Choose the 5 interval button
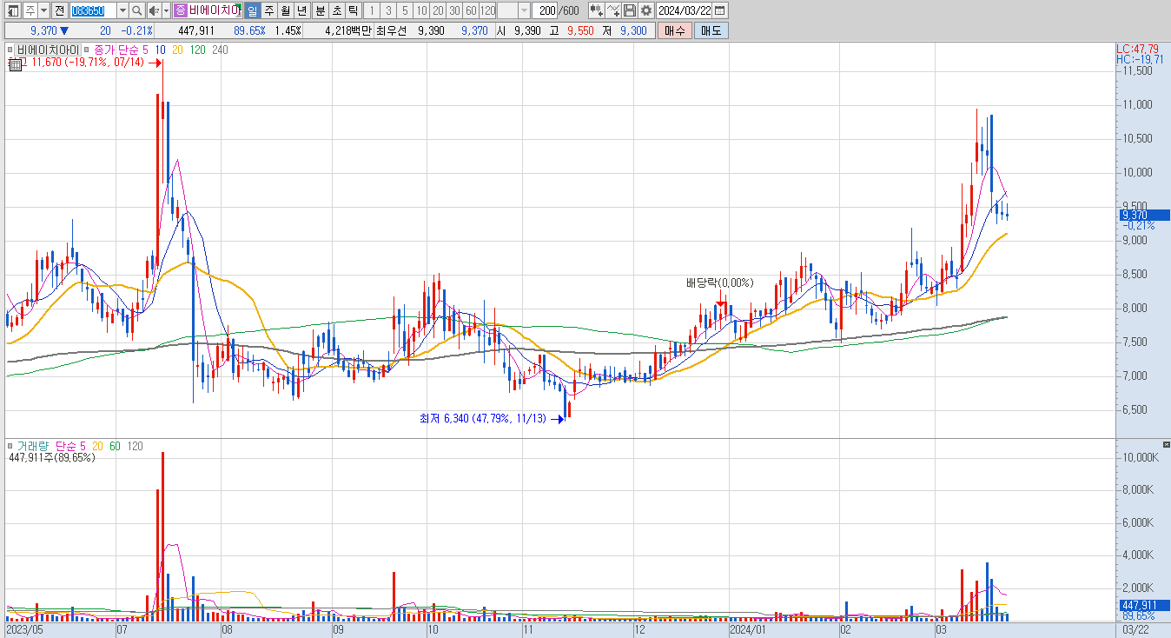Viewport: 1171px width, 638px height. point(404,10)
